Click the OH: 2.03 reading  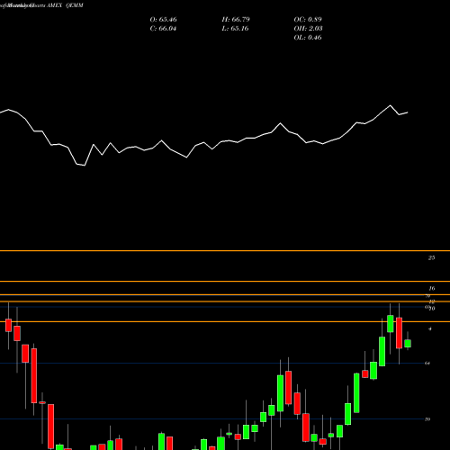[308, 29]
